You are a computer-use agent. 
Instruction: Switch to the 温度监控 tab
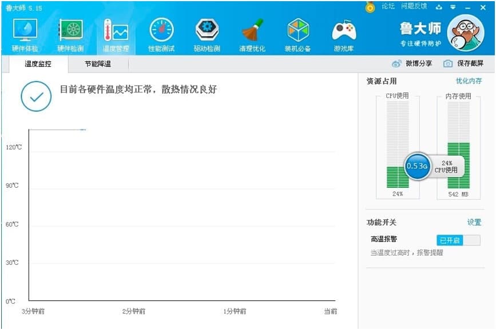(38, 64)
